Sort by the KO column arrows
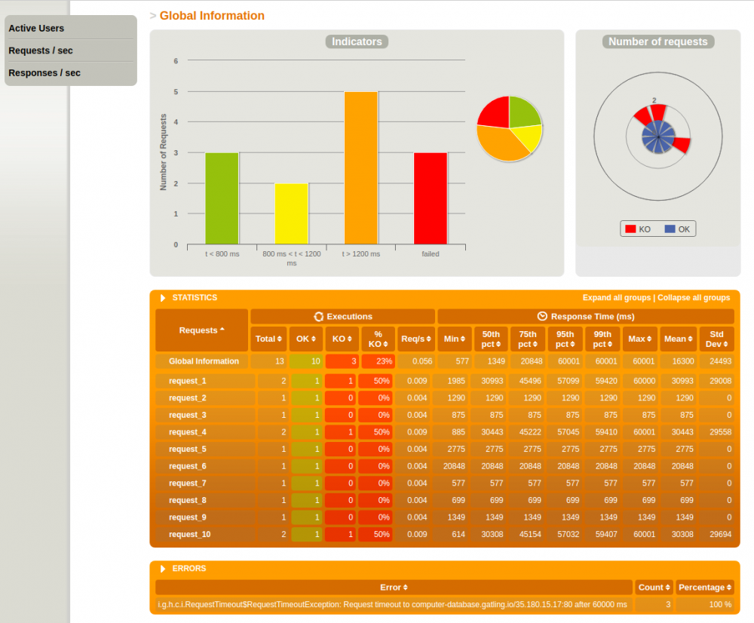The image size is (754, 623). 350,339
